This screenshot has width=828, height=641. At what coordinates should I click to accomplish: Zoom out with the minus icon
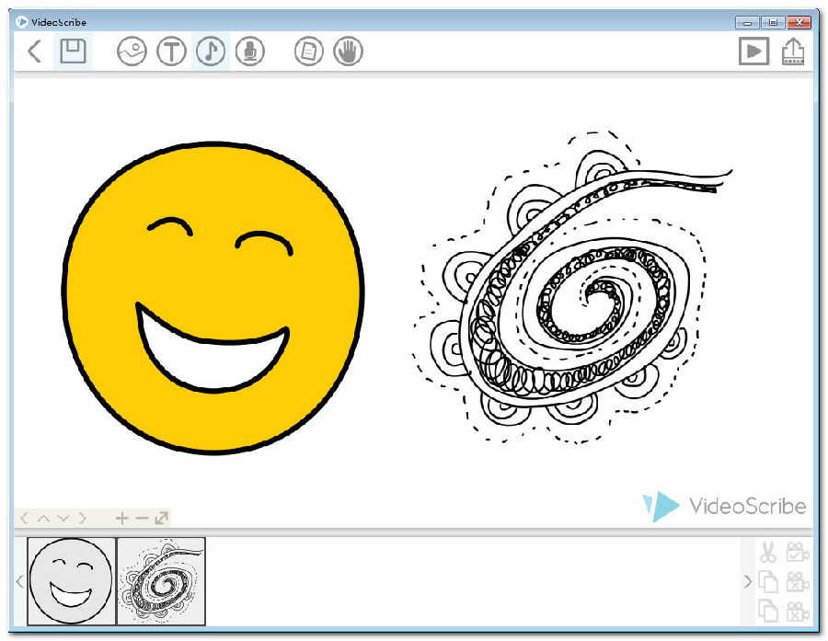pyautogui.click(x=142, y=518)
